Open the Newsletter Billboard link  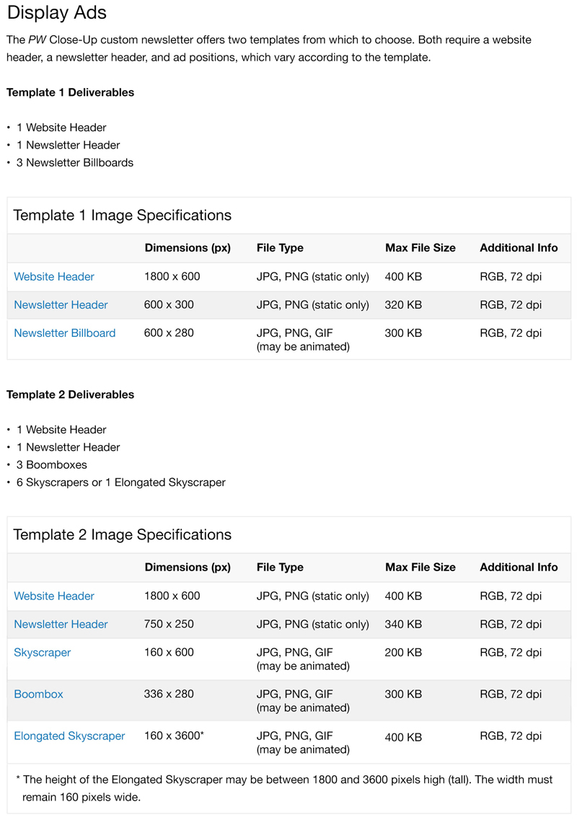(x=64, y=333)
